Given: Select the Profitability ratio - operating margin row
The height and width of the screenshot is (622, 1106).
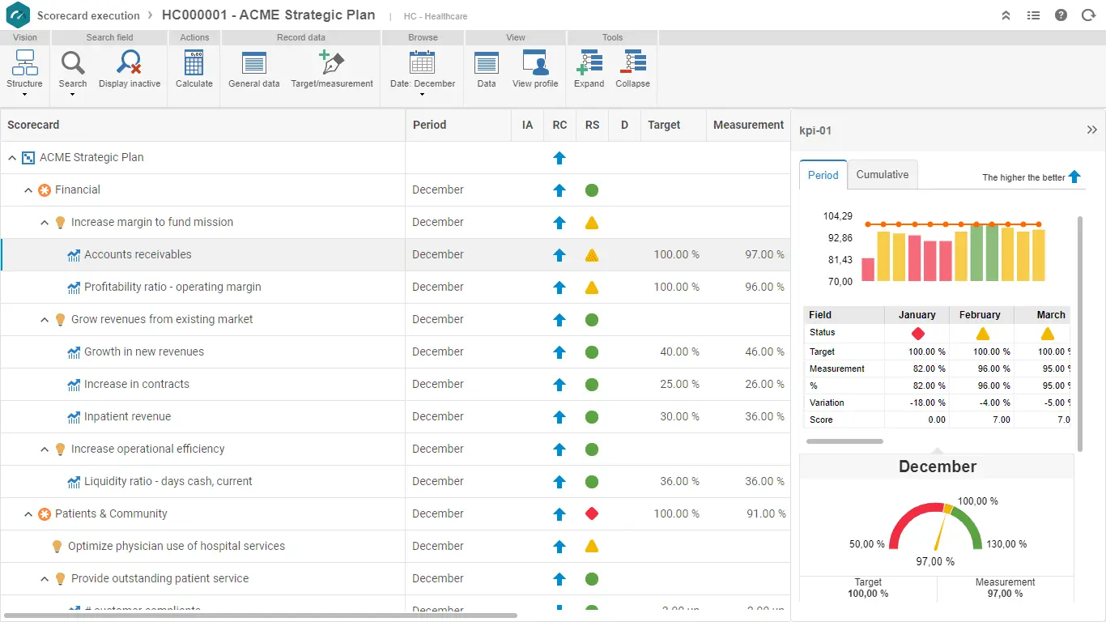Looking at the screenshot, I should tap(172, 287).
